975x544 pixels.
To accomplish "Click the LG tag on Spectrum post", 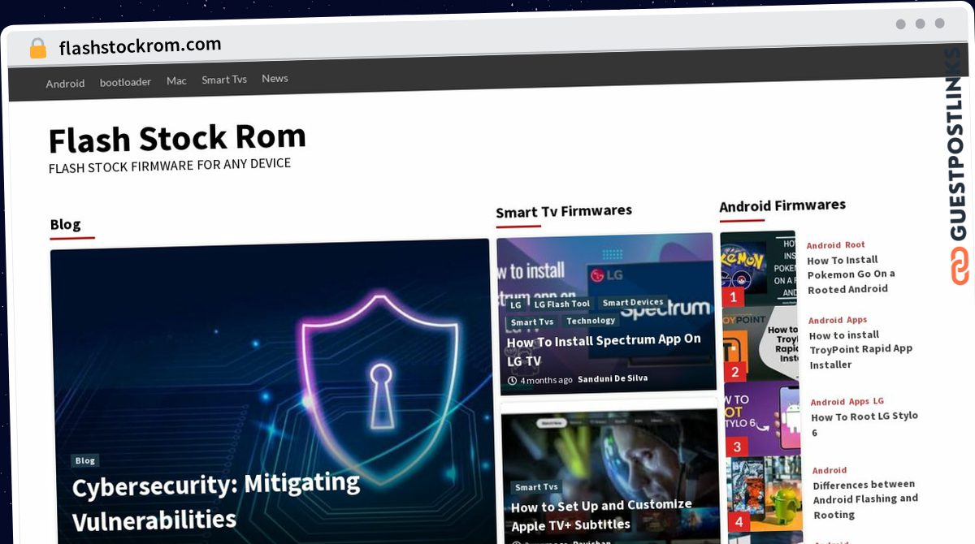I will pyautogui.click(x=516, y=305).
